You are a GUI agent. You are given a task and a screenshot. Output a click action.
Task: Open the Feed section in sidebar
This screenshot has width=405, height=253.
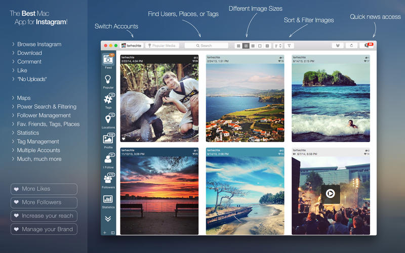108,60
